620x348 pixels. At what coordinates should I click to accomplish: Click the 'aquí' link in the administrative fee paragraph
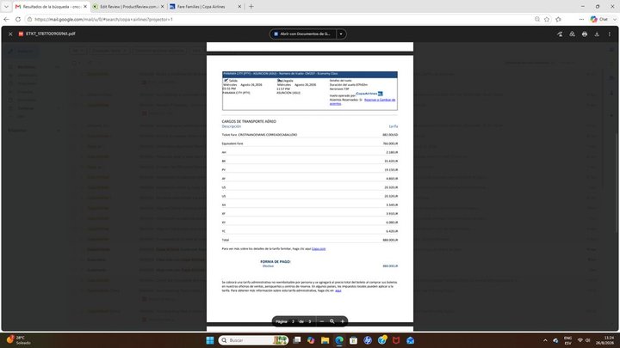(x=338, y=290)
